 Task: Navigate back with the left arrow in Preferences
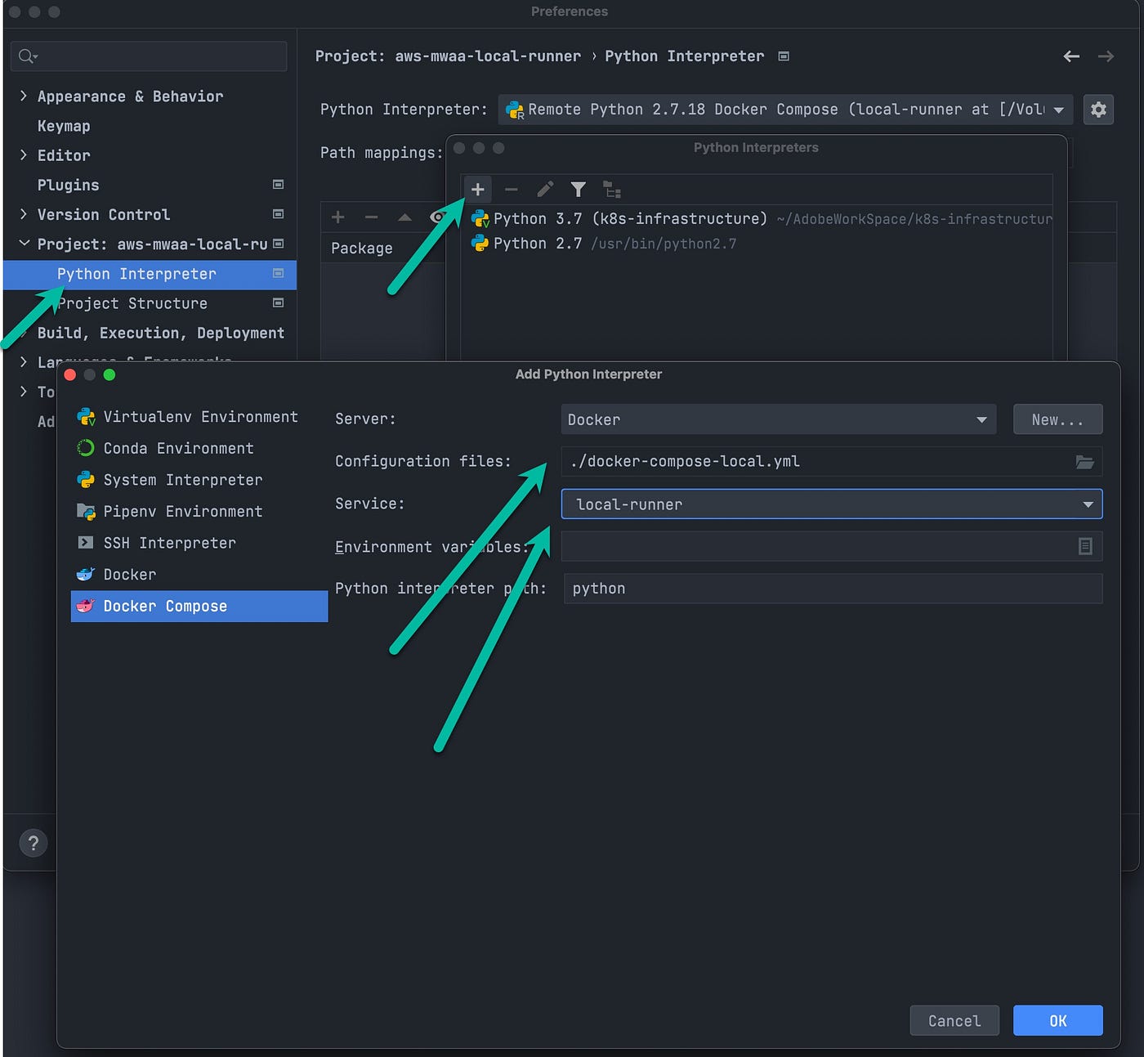click(1071, 56)
